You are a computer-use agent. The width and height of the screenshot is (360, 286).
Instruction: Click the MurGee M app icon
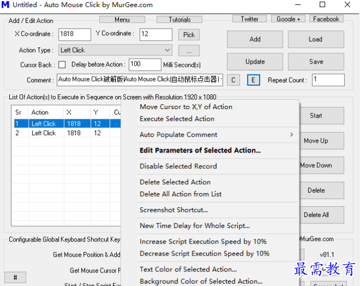(x=5, y=4)
